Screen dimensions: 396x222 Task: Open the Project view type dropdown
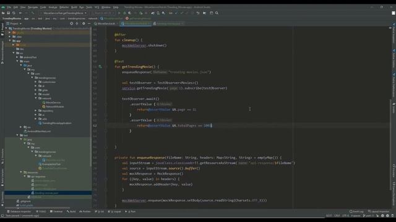(14, 23)
